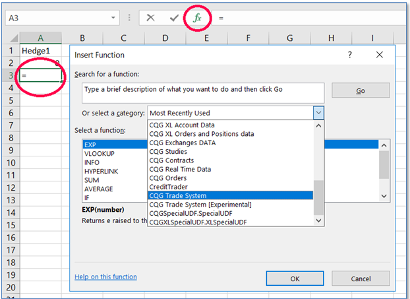
Task: Click cell A3 containing equals sign
Action: pyautogui.click(x=40, y=75)
